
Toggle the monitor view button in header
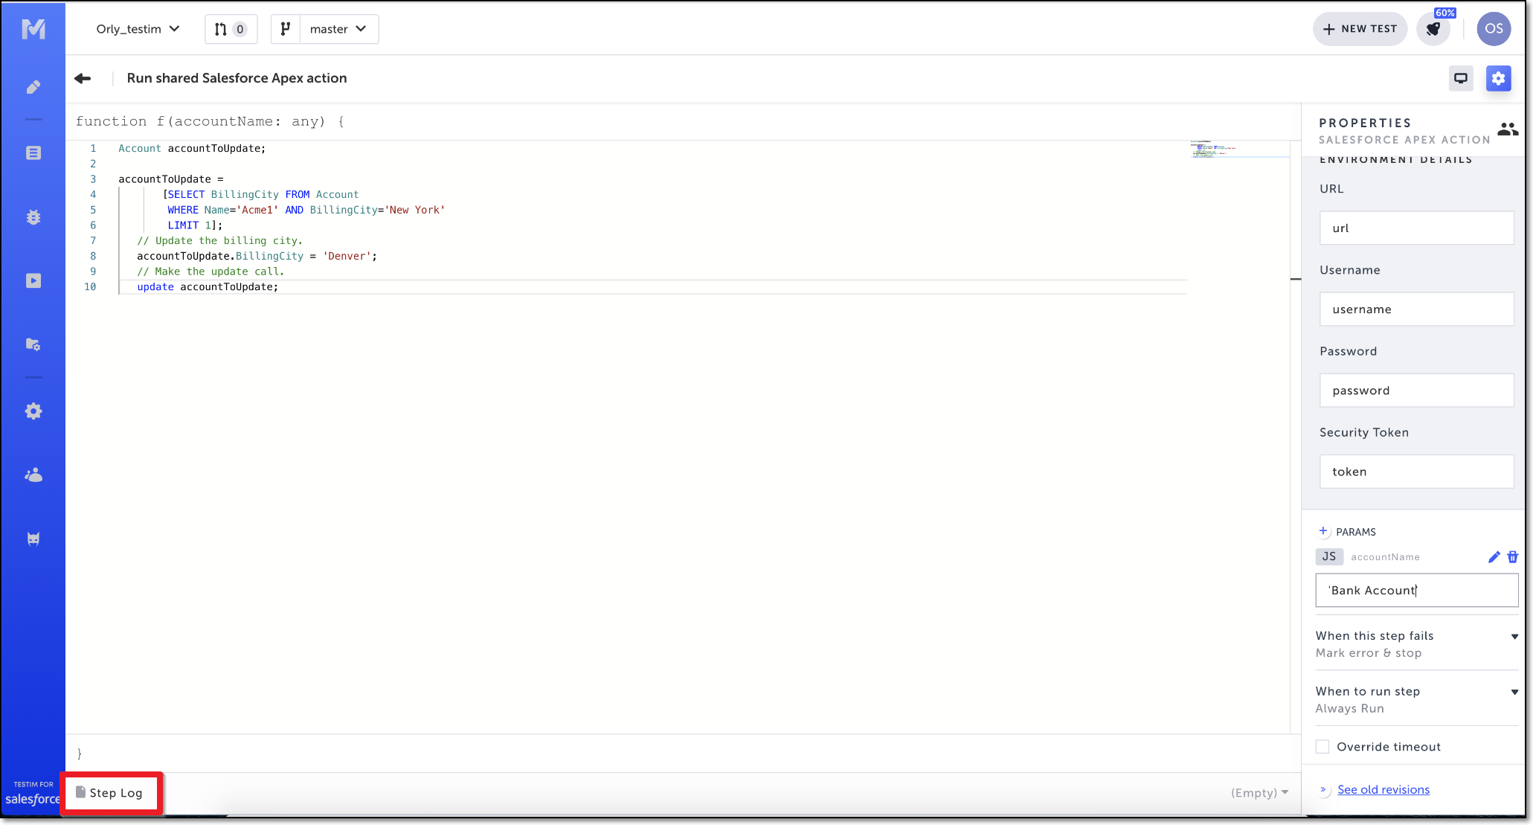click(x=1461, y=78)
